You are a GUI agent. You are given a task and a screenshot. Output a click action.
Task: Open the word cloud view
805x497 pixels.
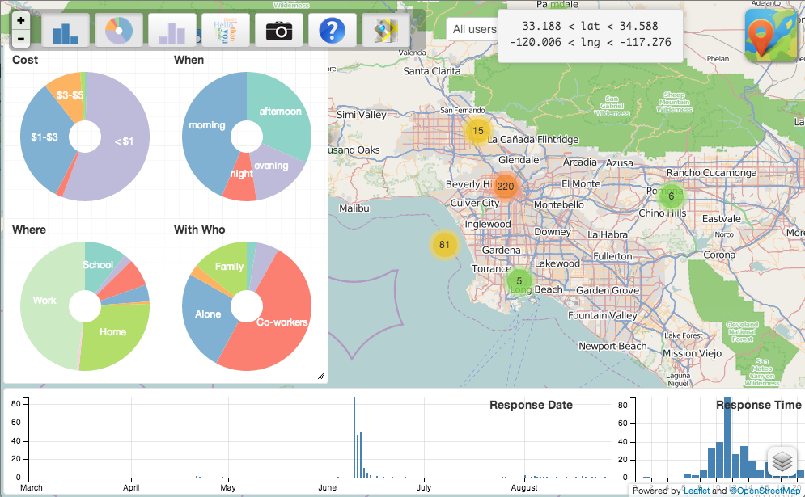coord(226,31)
